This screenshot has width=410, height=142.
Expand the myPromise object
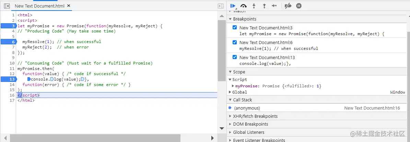pyautogui.click(x=234, y=86)
